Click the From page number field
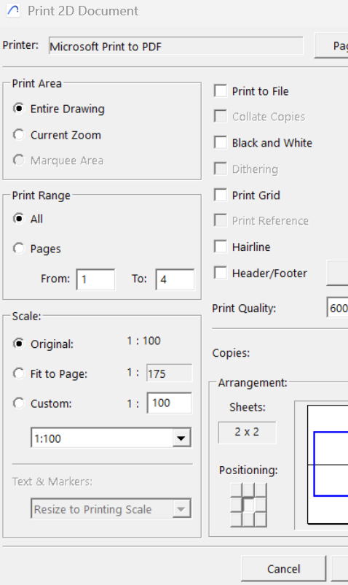Image resolution: width=348 pixels, height=585 pixels. coord(95,279)
